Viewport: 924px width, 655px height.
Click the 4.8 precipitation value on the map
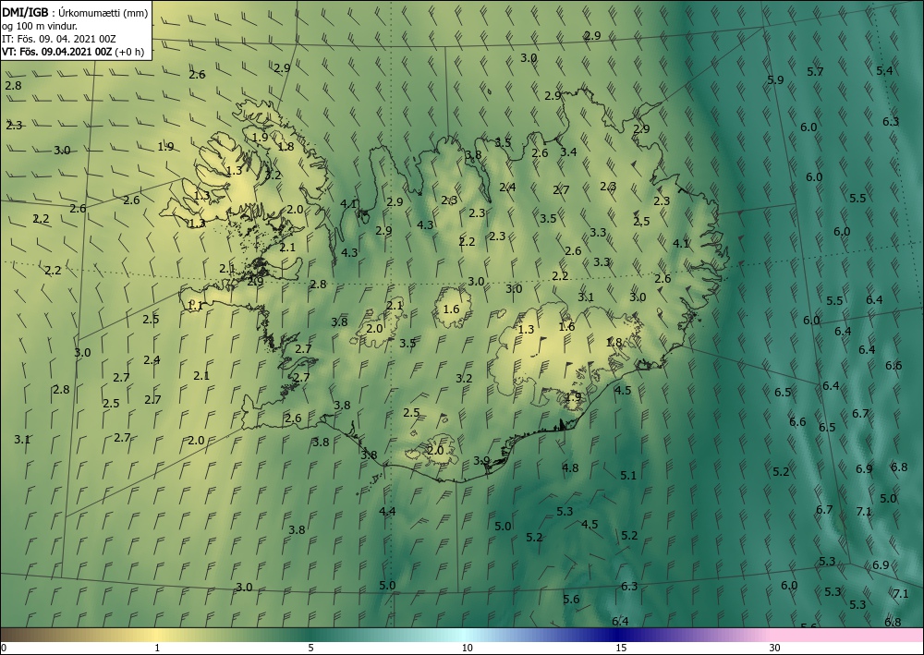(x=570, y=468)
